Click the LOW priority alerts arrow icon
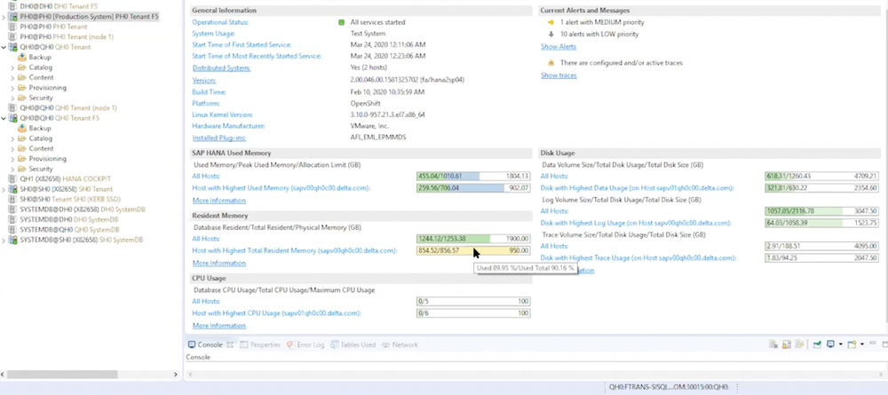The image size is (888, 395). pos(551,35)
